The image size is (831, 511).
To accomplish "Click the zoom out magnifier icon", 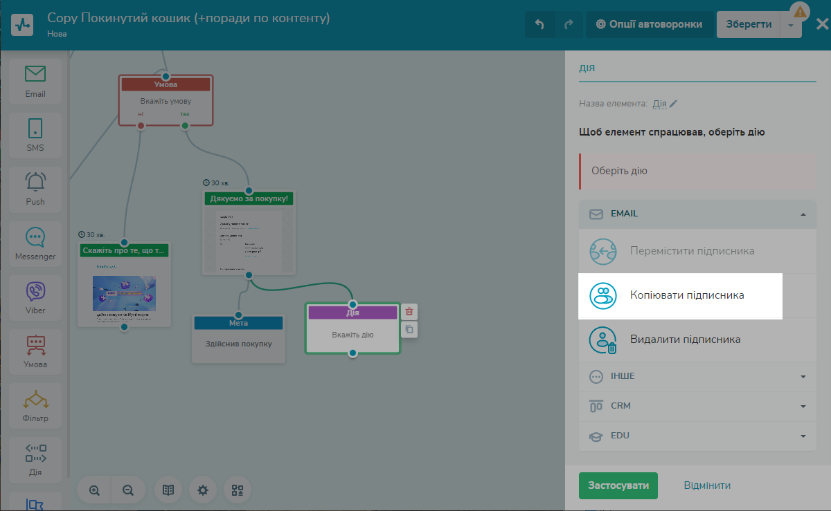I will click(x=128, y=490).
